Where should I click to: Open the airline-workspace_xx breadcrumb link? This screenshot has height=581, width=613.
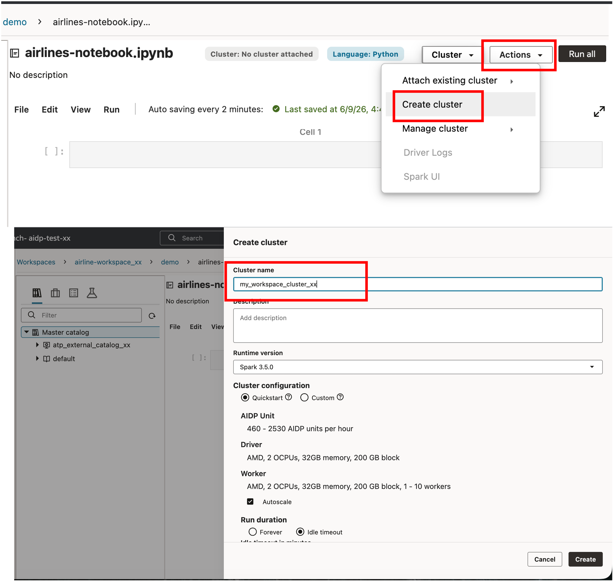(x=108, y=262)
